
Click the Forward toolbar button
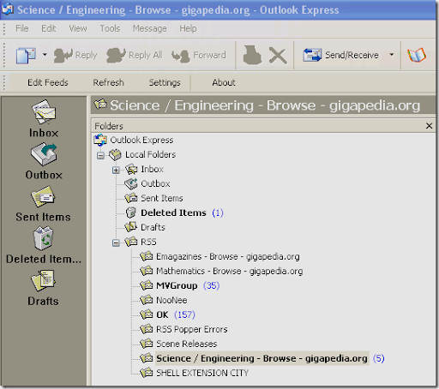pos(199,55)
